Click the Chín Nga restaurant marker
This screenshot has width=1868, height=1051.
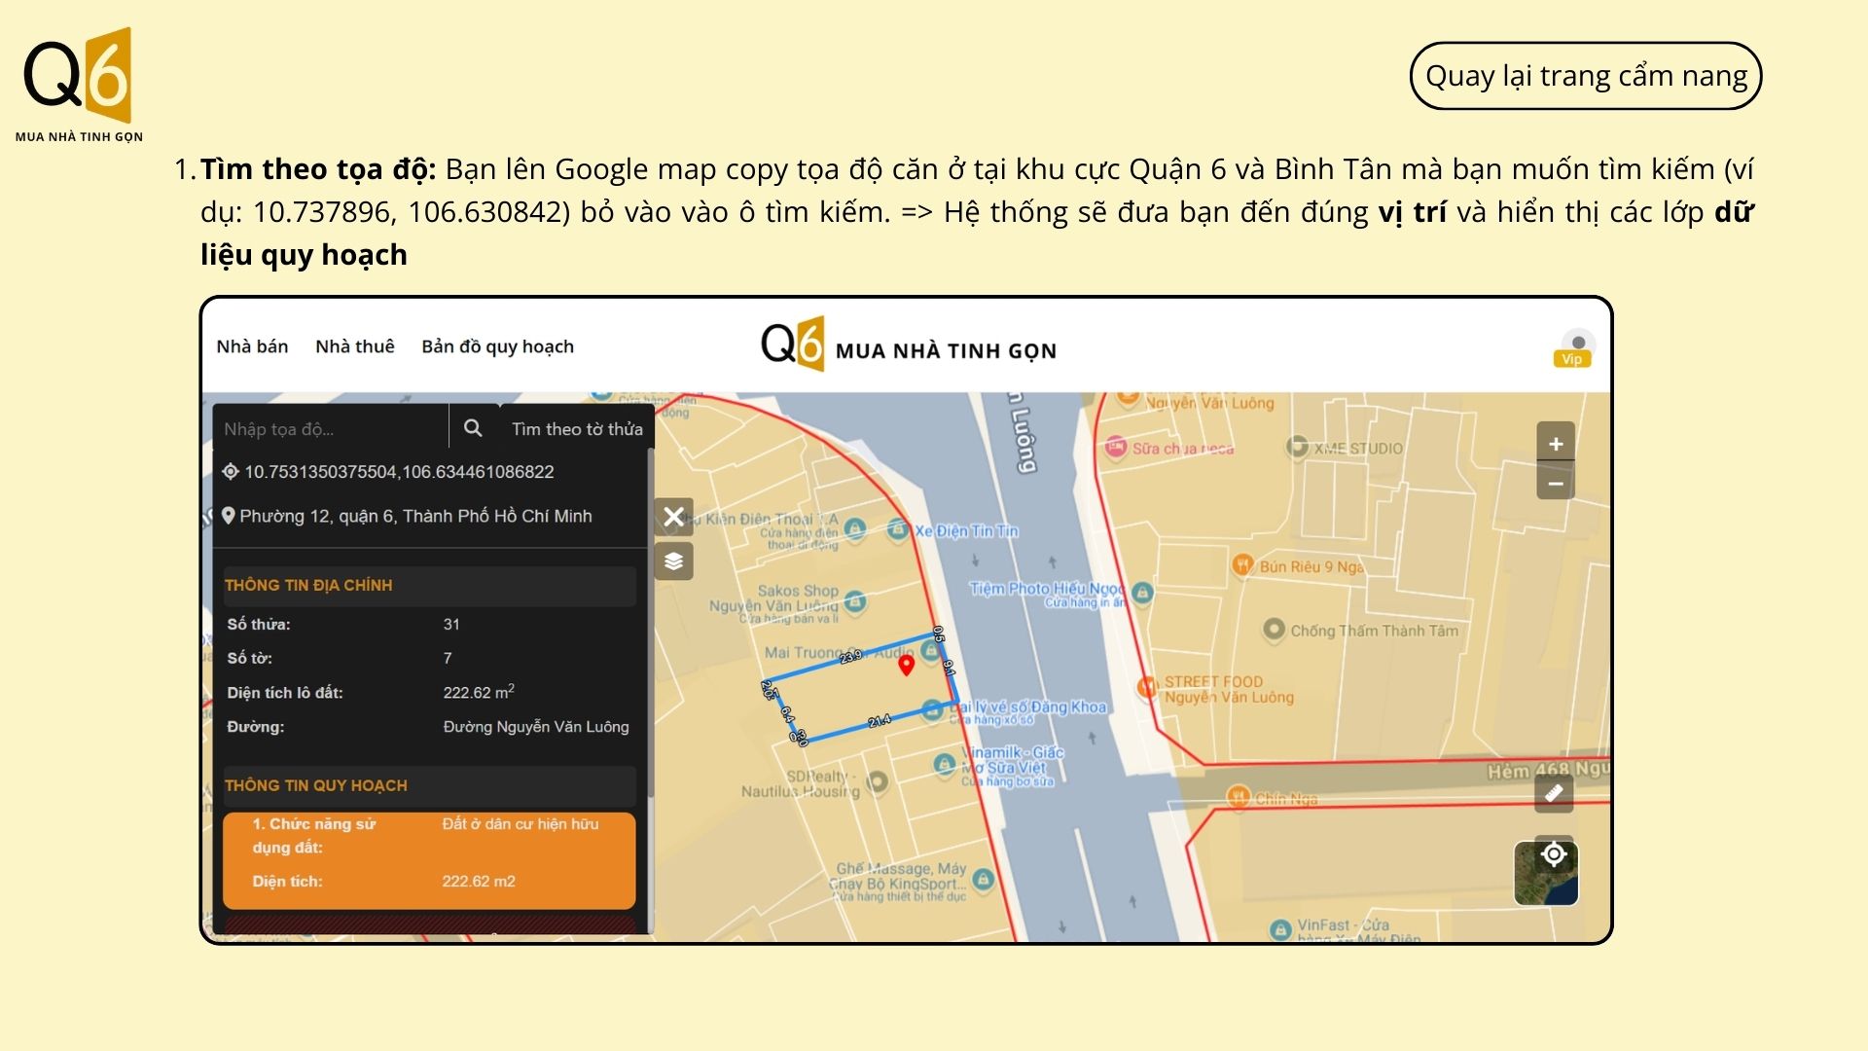1238,797
